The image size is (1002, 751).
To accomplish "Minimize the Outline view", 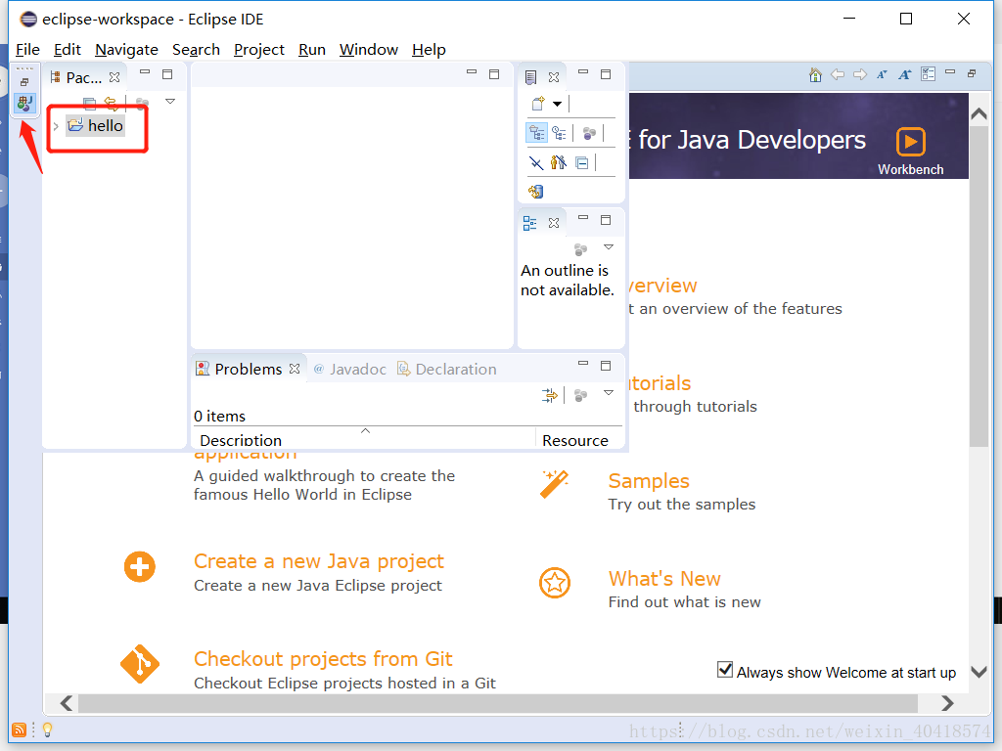I will pyautogui.click(x=583, y=218).
